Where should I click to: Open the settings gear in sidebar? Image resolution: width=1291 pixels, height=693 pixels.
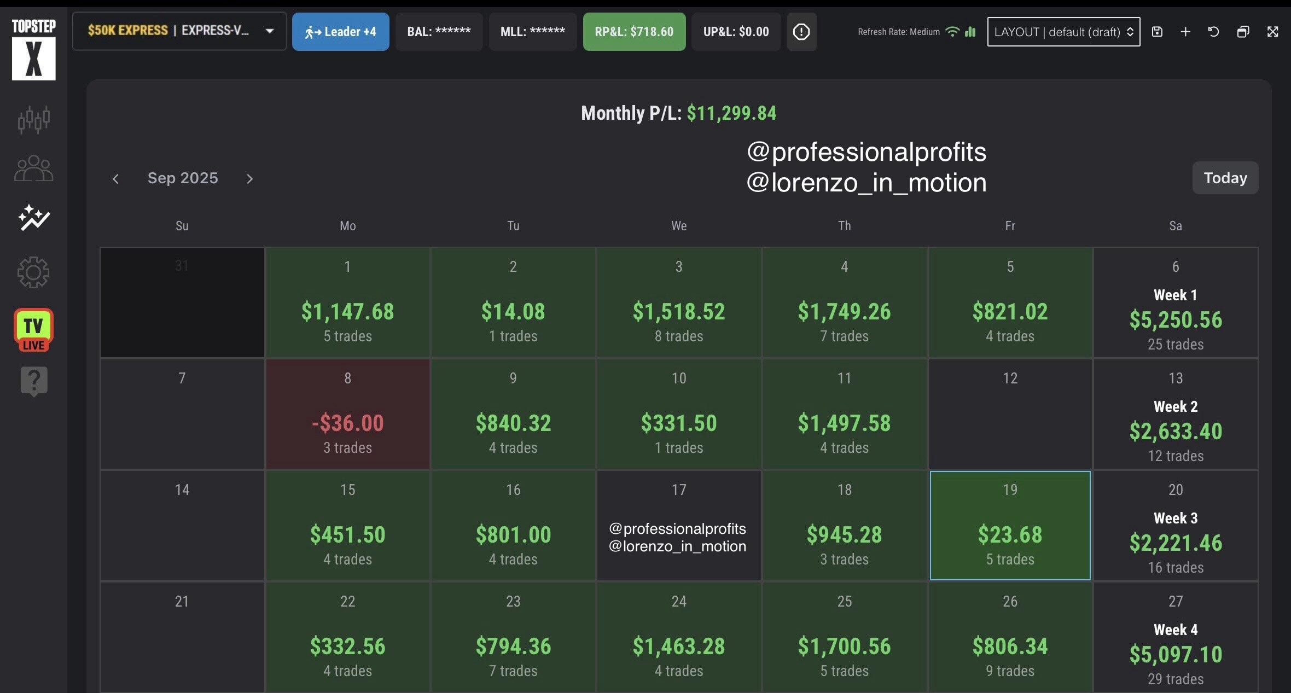point(33,272)
